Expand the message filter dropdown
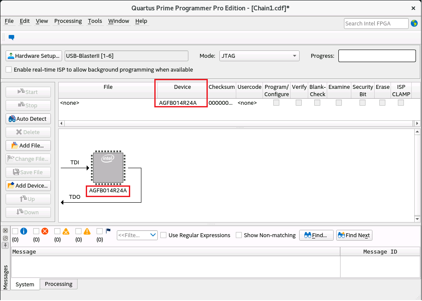 pos(137,235)
